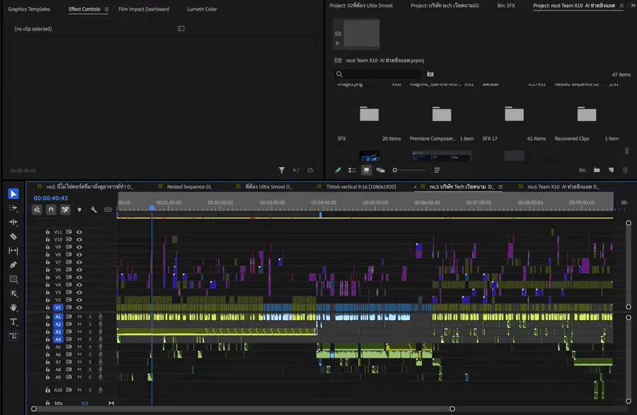Enable voice-over record on track A5

[101, 347]
